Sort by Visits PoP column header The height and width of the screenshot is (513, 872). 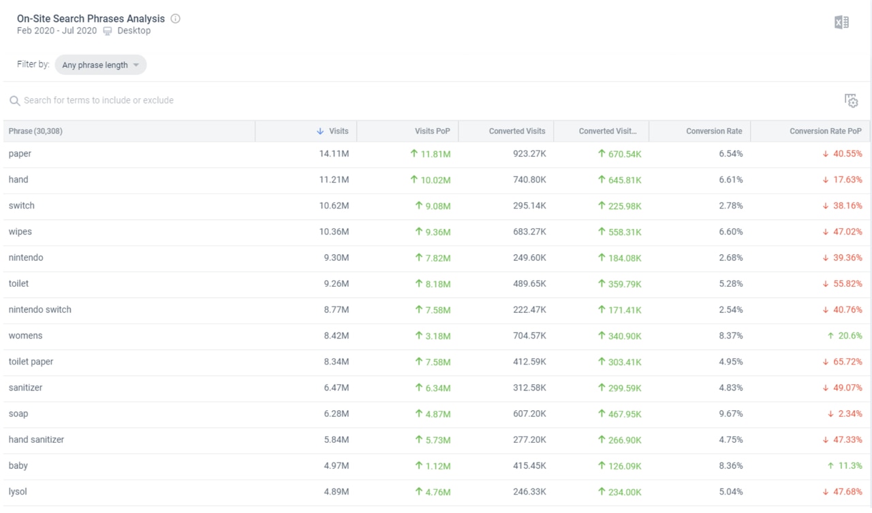(432, 131)
